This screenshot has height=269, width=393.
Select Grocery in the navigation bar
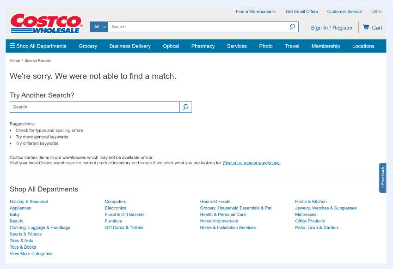[88, 46]
